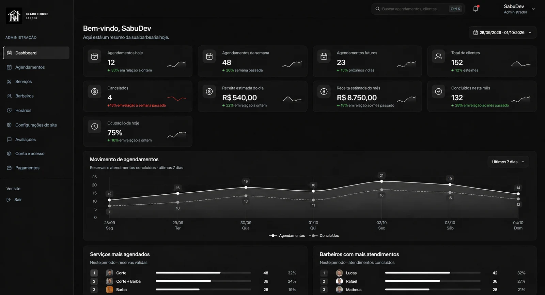The height and width of the screenshot is (295, 545).
Task: Click the dollar icon on Receita estimada do dia
Action: (209, 91)
